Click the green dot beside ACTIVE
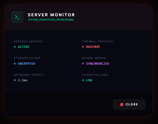This screenshot has height=124, width=158. [x=15, y=47]
